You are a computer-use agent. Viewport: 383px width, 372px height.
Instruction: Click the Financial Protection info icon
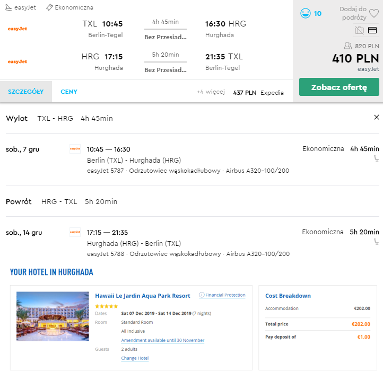[202, 295]
